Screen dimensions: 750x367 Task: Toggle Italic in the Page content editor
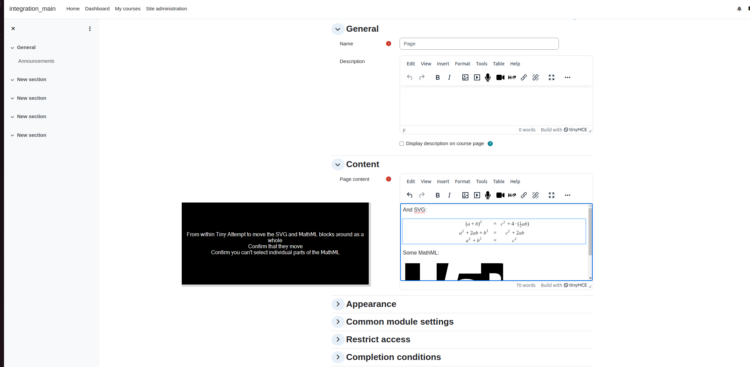pos(449,195)
